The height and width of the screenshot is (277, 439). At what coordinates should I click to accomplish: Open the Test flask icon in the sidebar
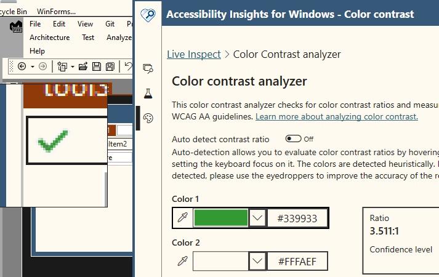[148, 94]
